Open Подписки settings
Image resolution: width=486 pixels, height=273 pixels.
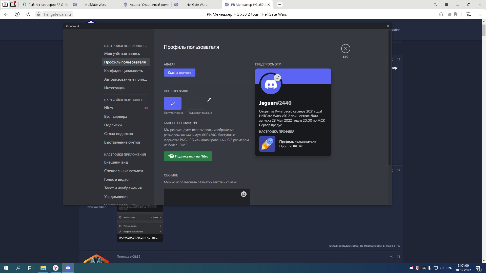(126, 125)
